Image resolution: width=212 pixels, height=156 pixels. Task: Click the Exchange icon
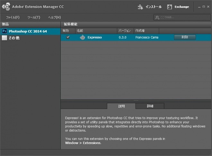coord(169,7)
